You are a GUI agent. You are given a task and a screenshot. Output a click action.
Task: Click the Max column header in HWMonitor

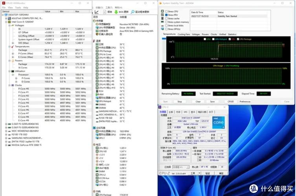click(82, 11)
